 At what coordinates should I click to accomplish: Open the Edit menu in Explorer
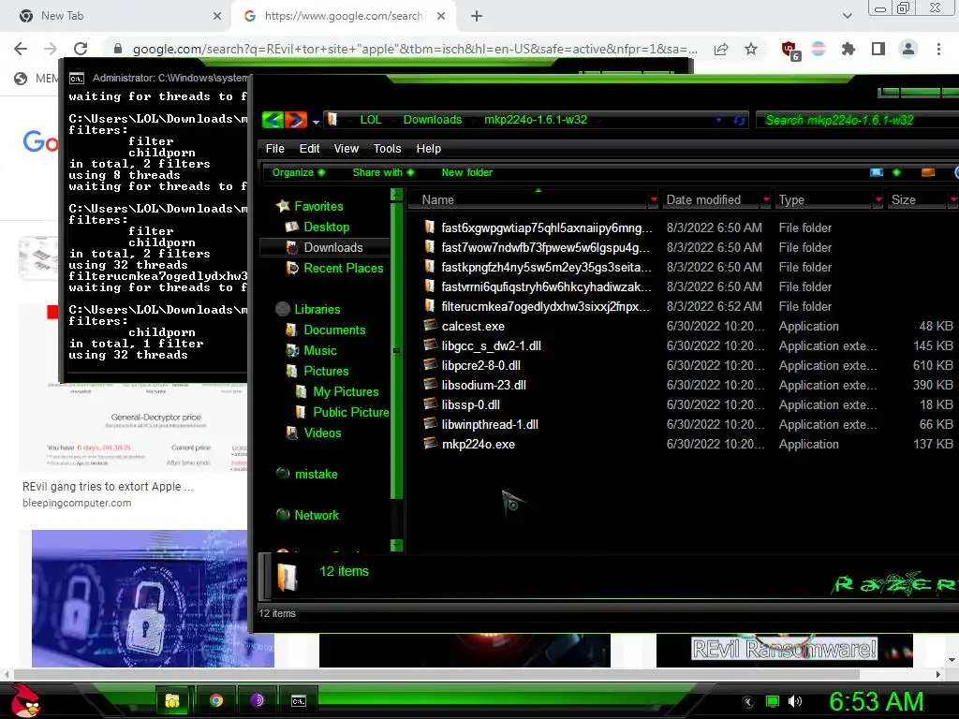[309, 149]
